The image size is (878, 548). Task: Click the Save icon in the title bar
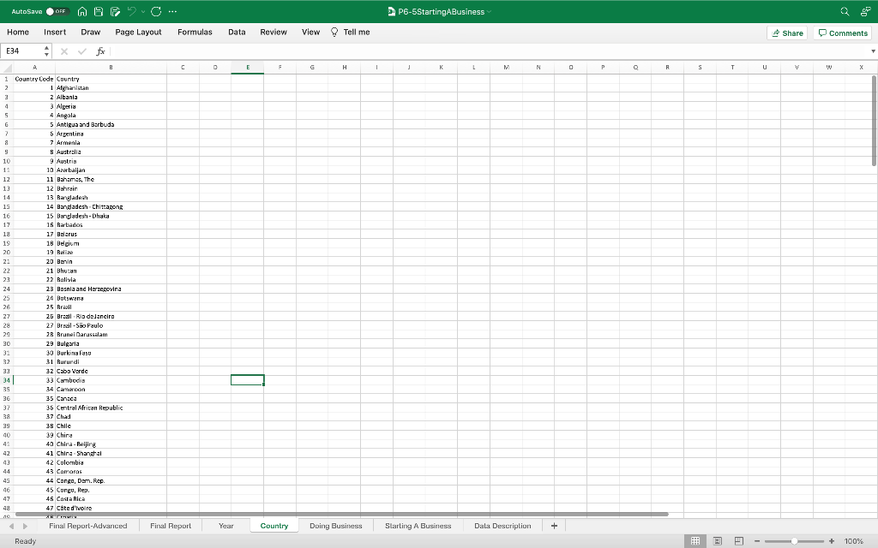pyautogui.click(x=98, y=11)
